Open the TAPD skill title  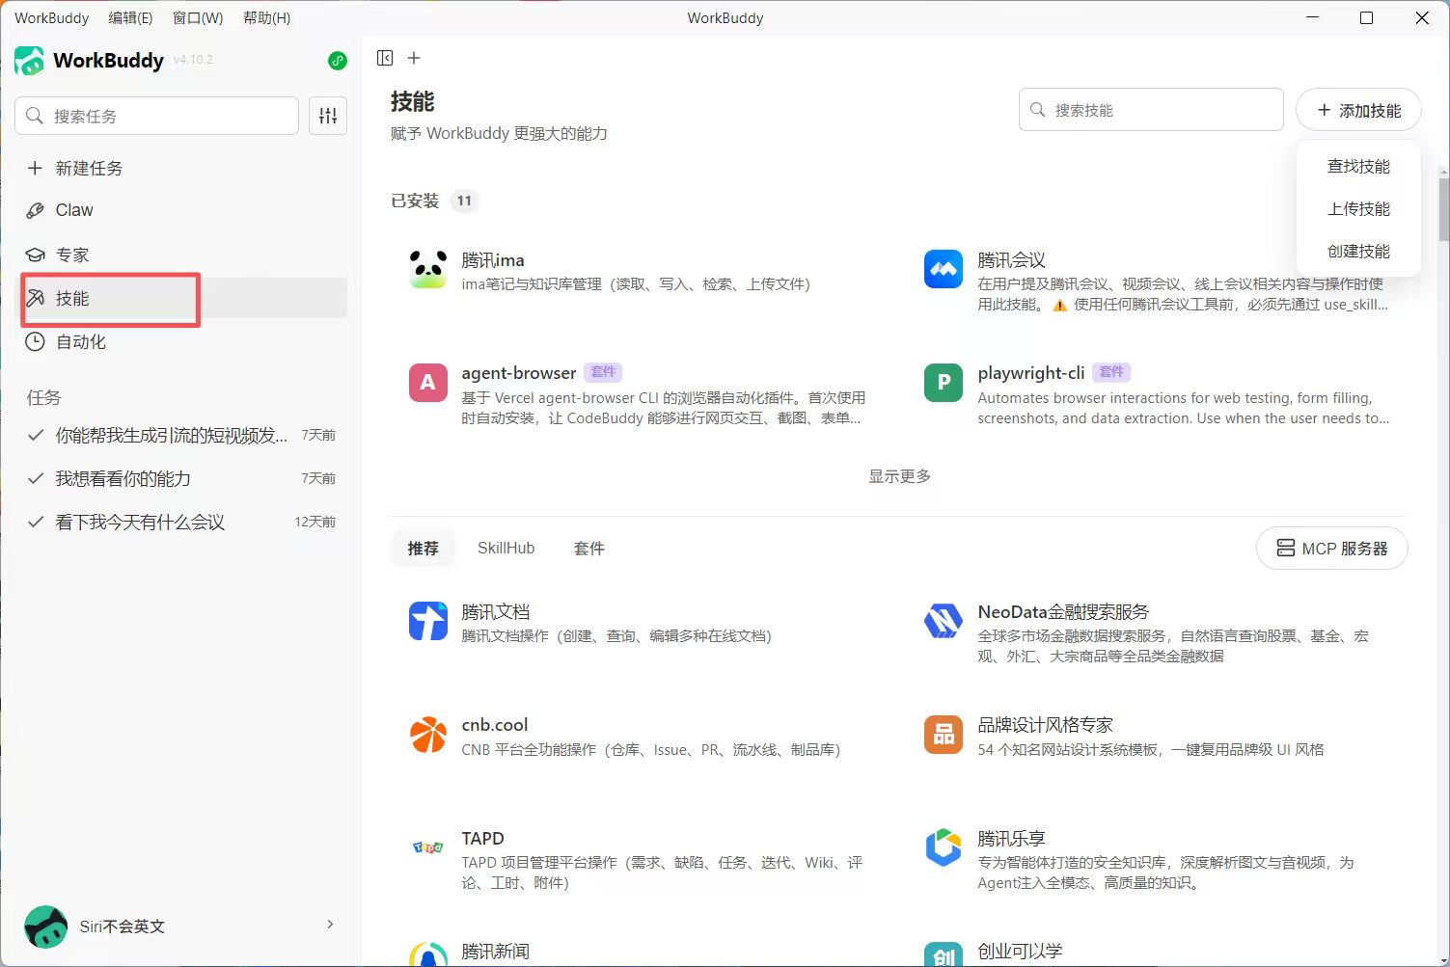pos(483,839)
